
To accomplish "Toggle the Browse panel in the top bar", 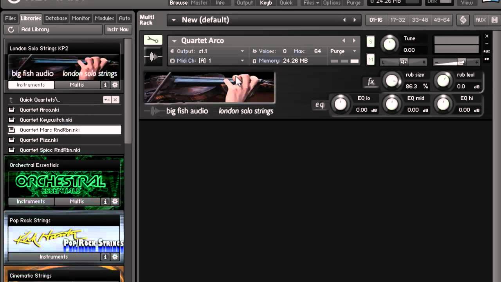I will (x=178, y=3).
